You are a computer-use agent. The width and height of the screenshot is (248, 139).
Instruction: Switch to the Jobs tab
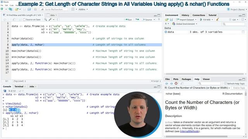(31, 86)
